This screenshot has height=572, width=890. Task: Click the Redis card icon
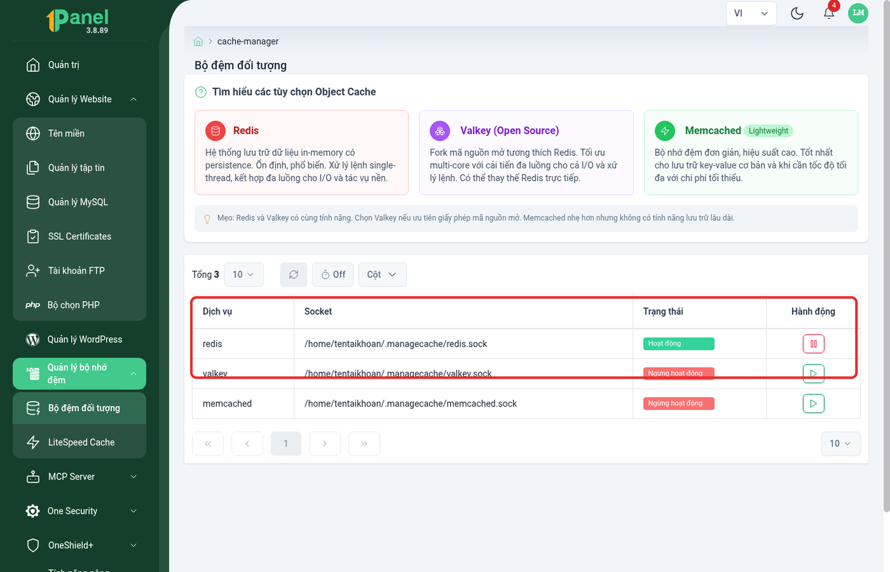216,131
